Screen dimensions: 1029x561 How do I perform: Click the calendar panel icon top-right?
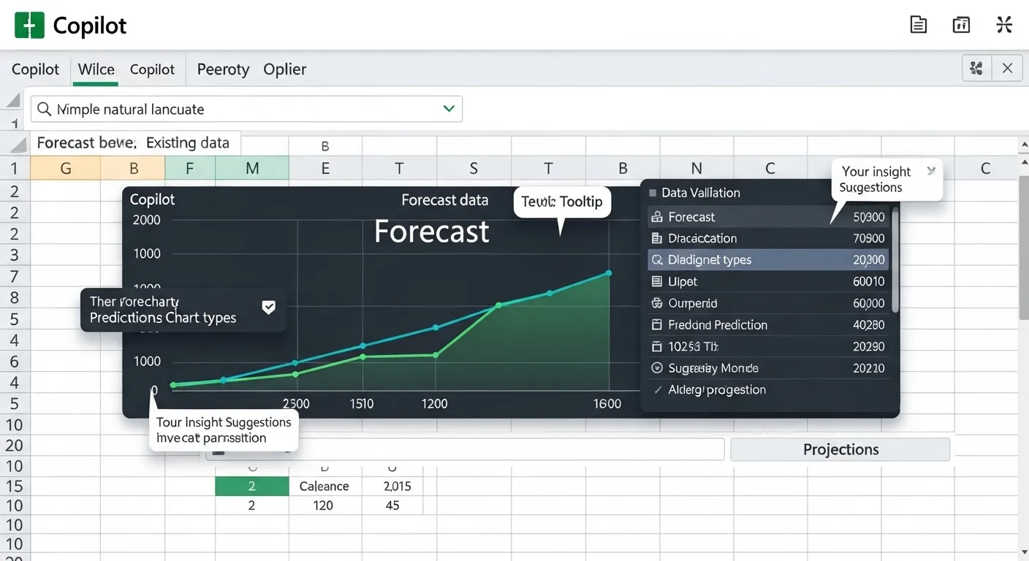pyautogui.click(x=960, y=24)
